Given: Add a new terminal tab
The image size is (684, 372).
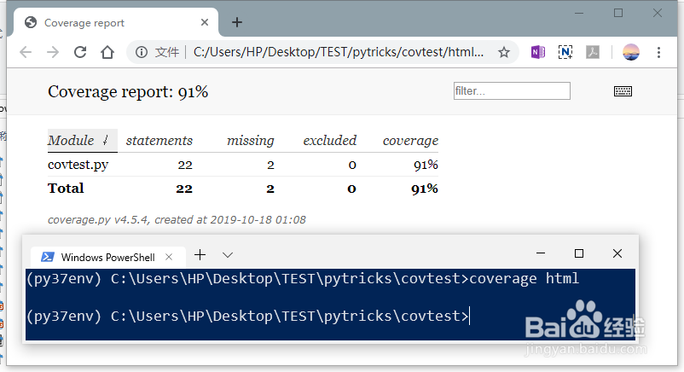Looking at the screenshot, I should [200, 255].
